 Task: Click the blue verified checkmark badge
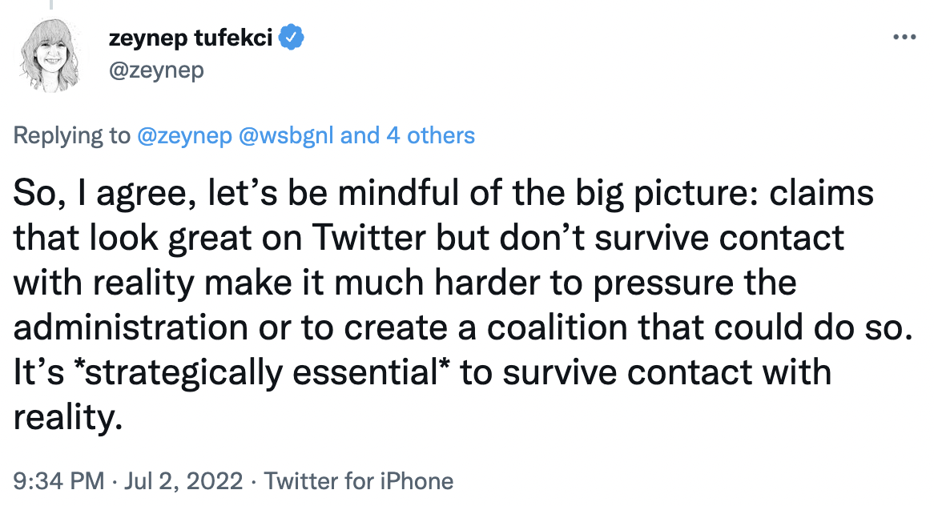(x=291, y=37)
